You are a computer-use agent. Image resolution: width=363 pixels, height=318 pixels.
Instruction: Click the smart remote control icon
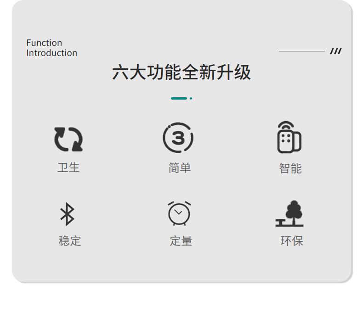pyautogui.click(x=289, y=137)
